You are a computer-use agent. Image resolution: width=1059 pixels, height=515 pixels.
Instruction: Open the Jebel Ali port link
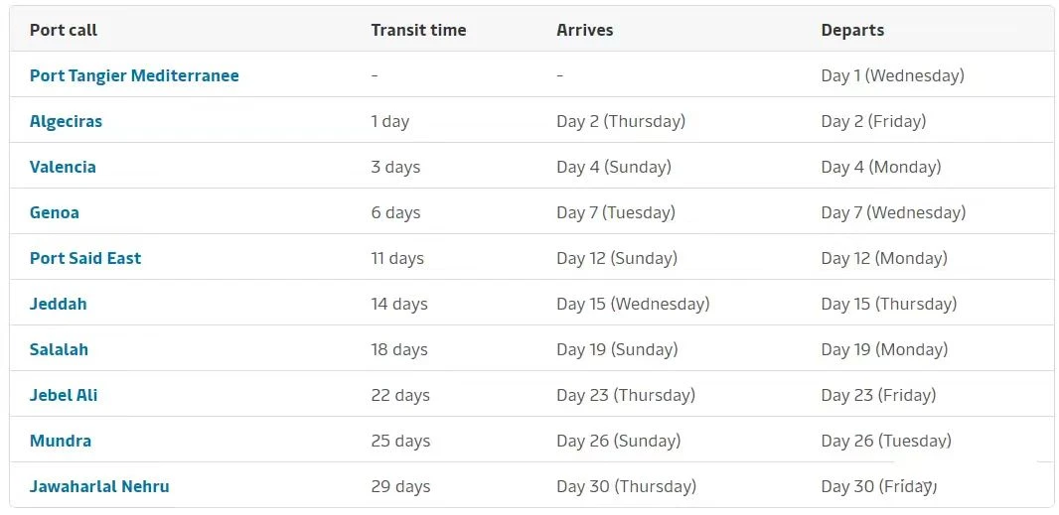(64, 395)
